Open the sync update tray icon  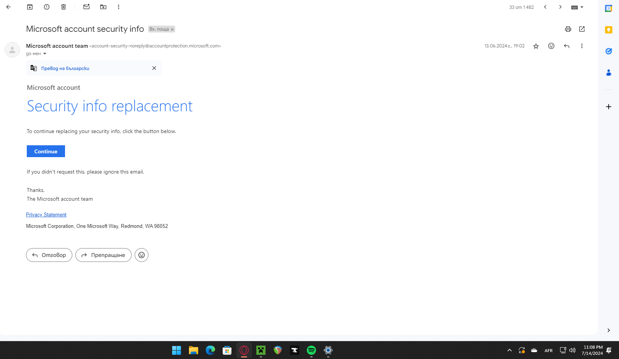pos(522,350)
